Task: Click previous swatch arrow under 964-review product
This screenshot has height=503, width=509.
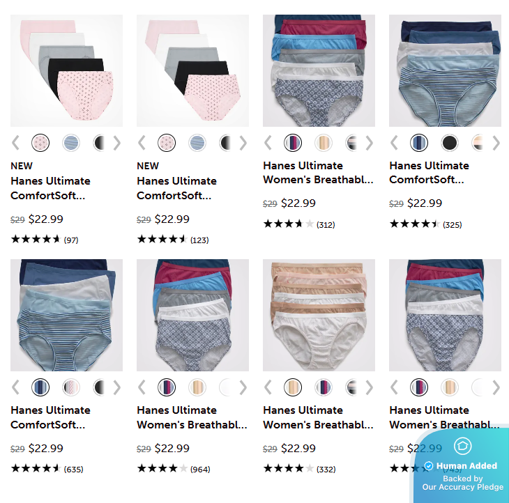Action: (x=142, y=387)
